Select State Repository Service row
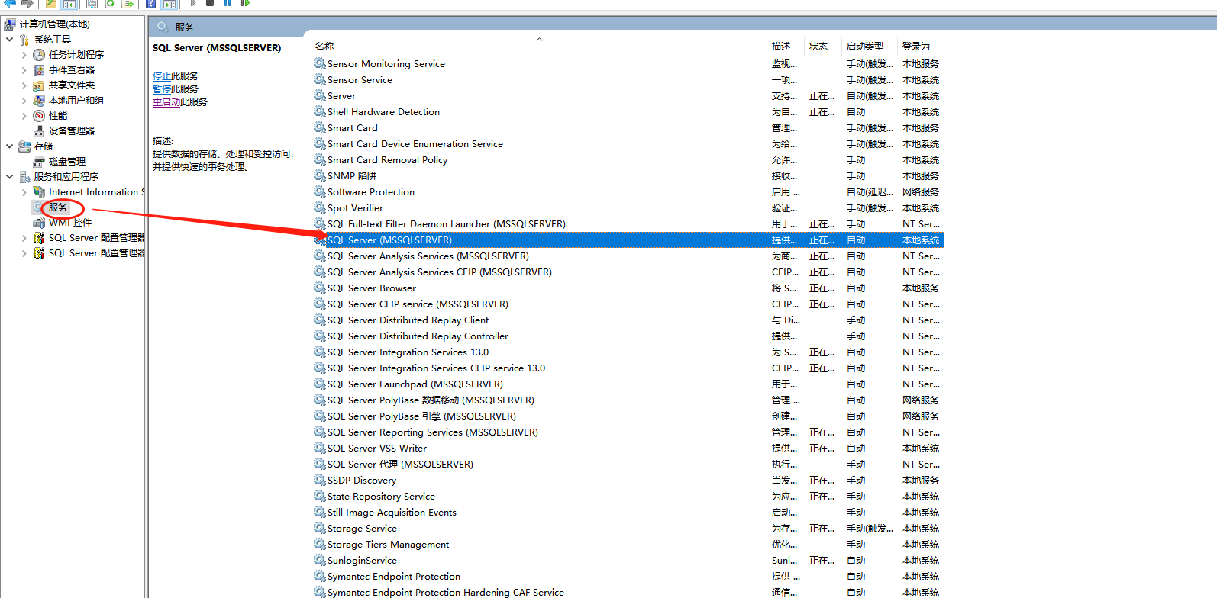The image size is (1217, 598). click(628, 496)
